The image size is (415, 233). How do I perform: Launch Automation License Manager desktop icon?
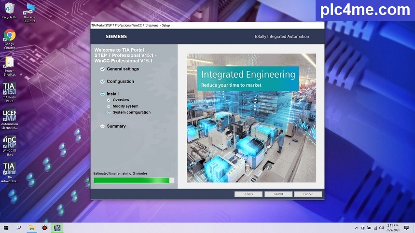[10, 117]
